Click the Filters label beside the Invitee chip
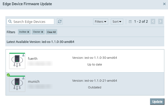This screenshot has height=107, width=168. click(x=11, y=32)
